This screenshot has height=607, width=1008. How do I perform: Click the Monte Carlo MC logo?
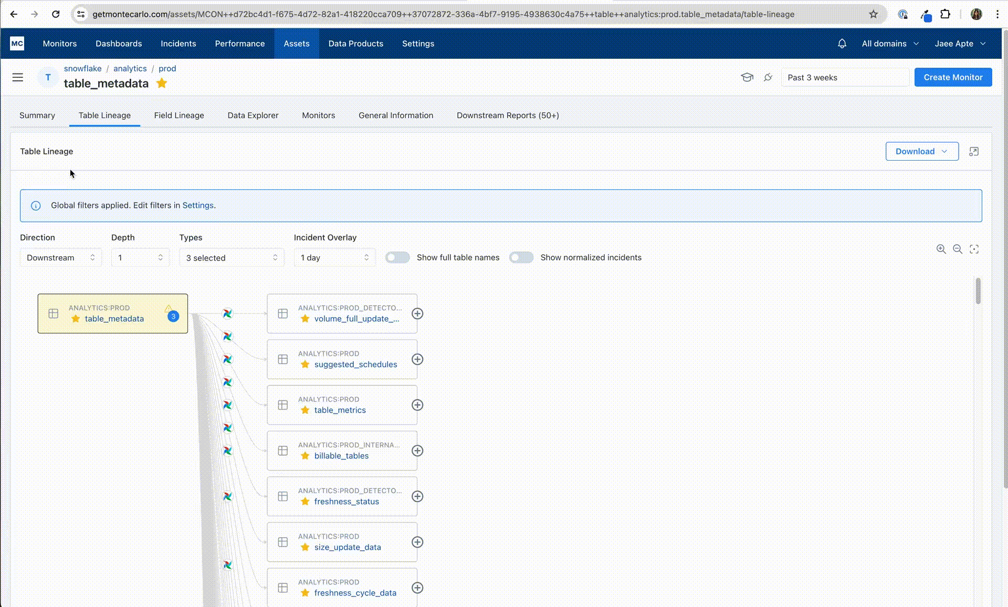click(x=17, y=44)
